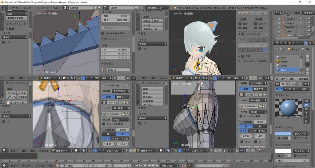Open the diffuse color swatch
This screenshot has height=168, width=315.
[x=283, y=133]
